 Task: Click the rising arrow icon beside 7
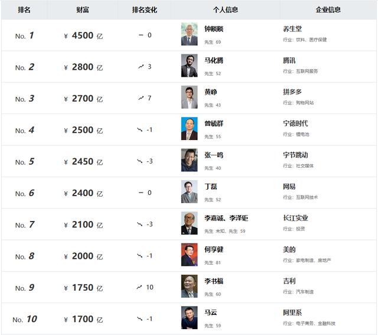point(141,98)
